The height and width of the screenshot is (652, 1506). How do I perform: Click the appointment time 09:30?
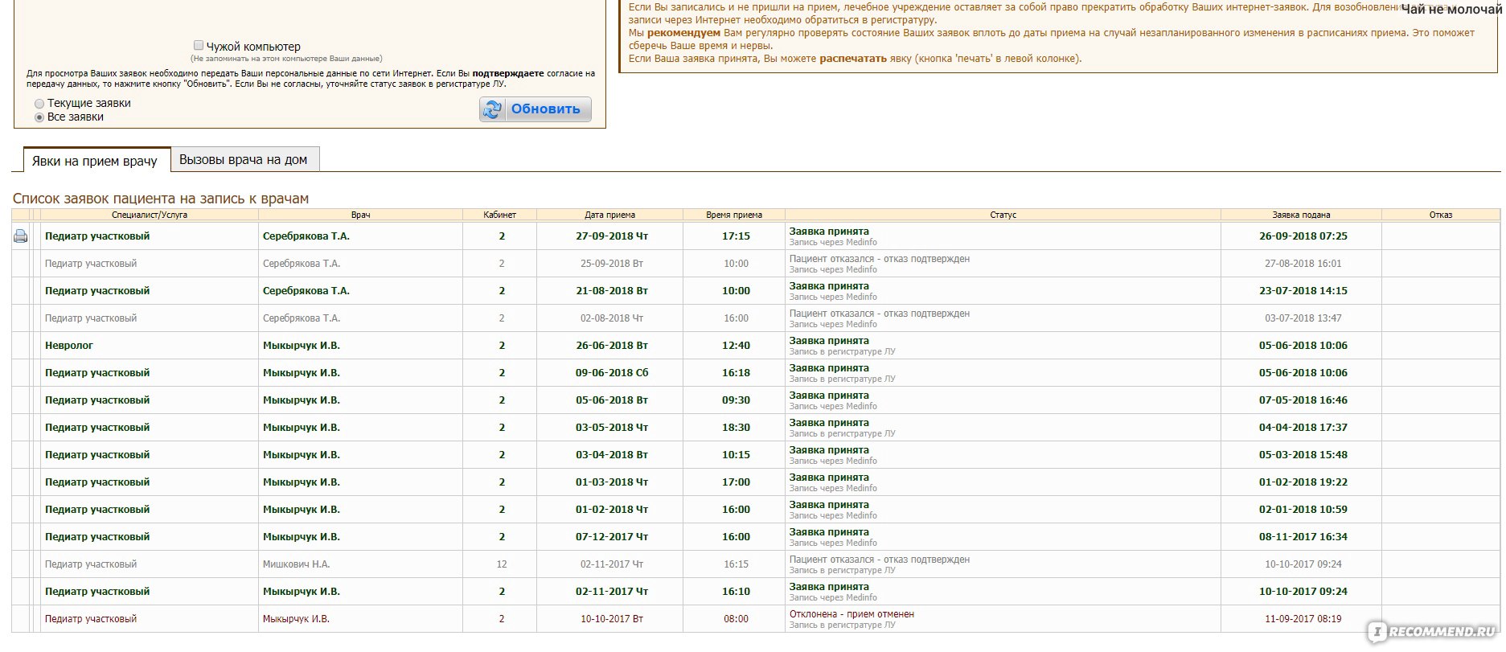[x=736, y=400]
